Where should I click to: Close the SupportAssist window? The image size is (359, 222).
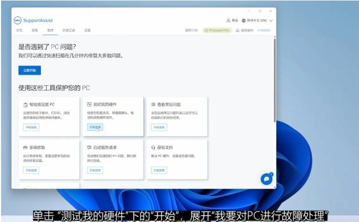271,11
